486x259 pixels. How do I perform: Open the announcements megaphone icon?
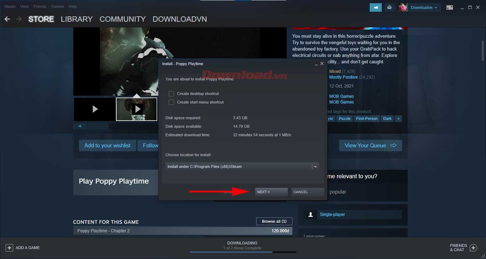[376, 7]
